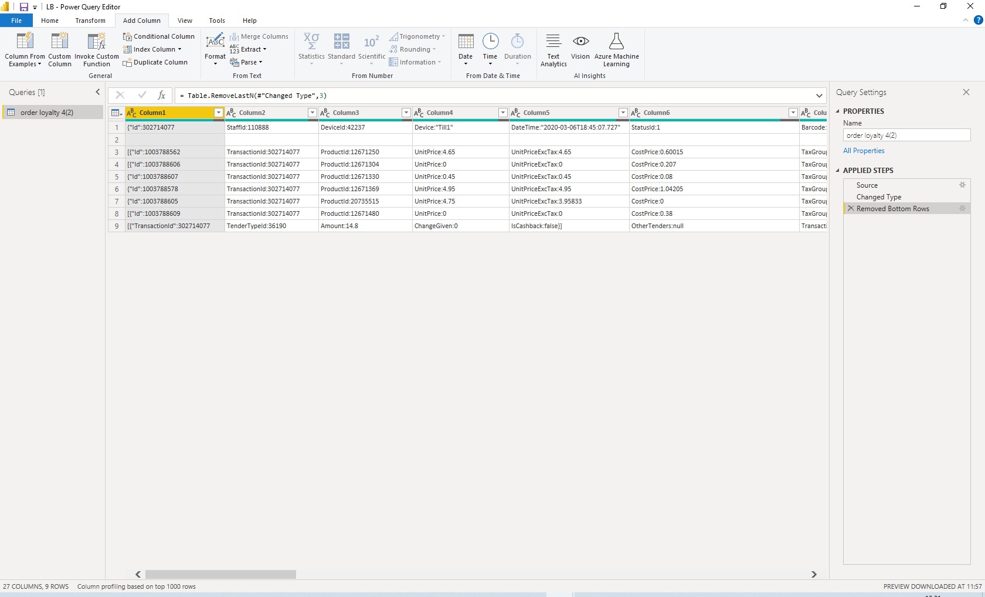Open the Format text menu

click(215, 50)
